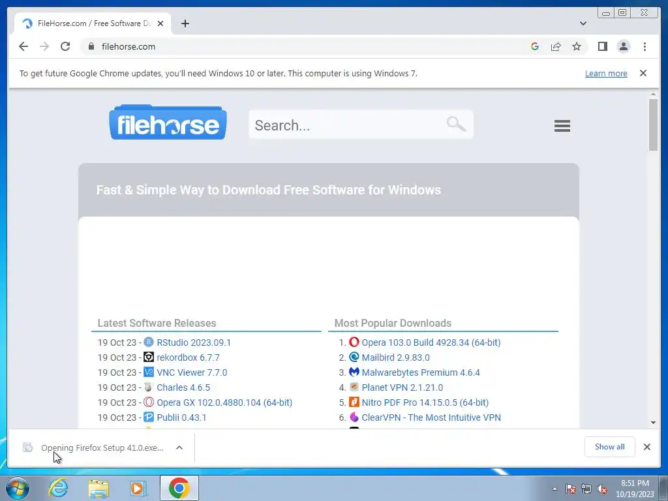
Task: Click the ClearVPN icon
Action: pos(354,417)
